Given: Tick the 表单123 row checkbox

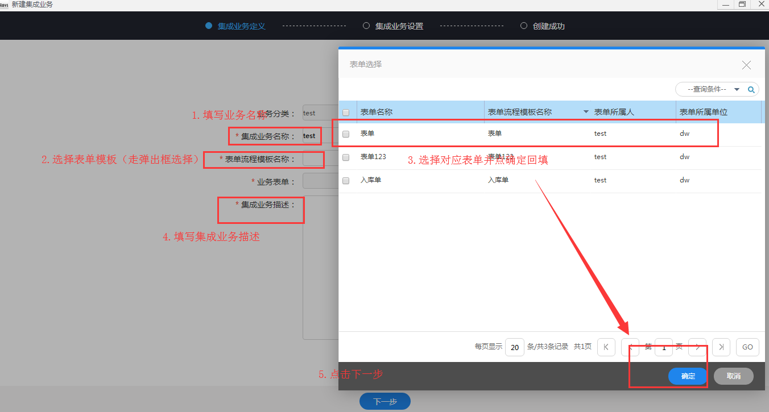Looking at the screenshot, I should click(346, 157).
